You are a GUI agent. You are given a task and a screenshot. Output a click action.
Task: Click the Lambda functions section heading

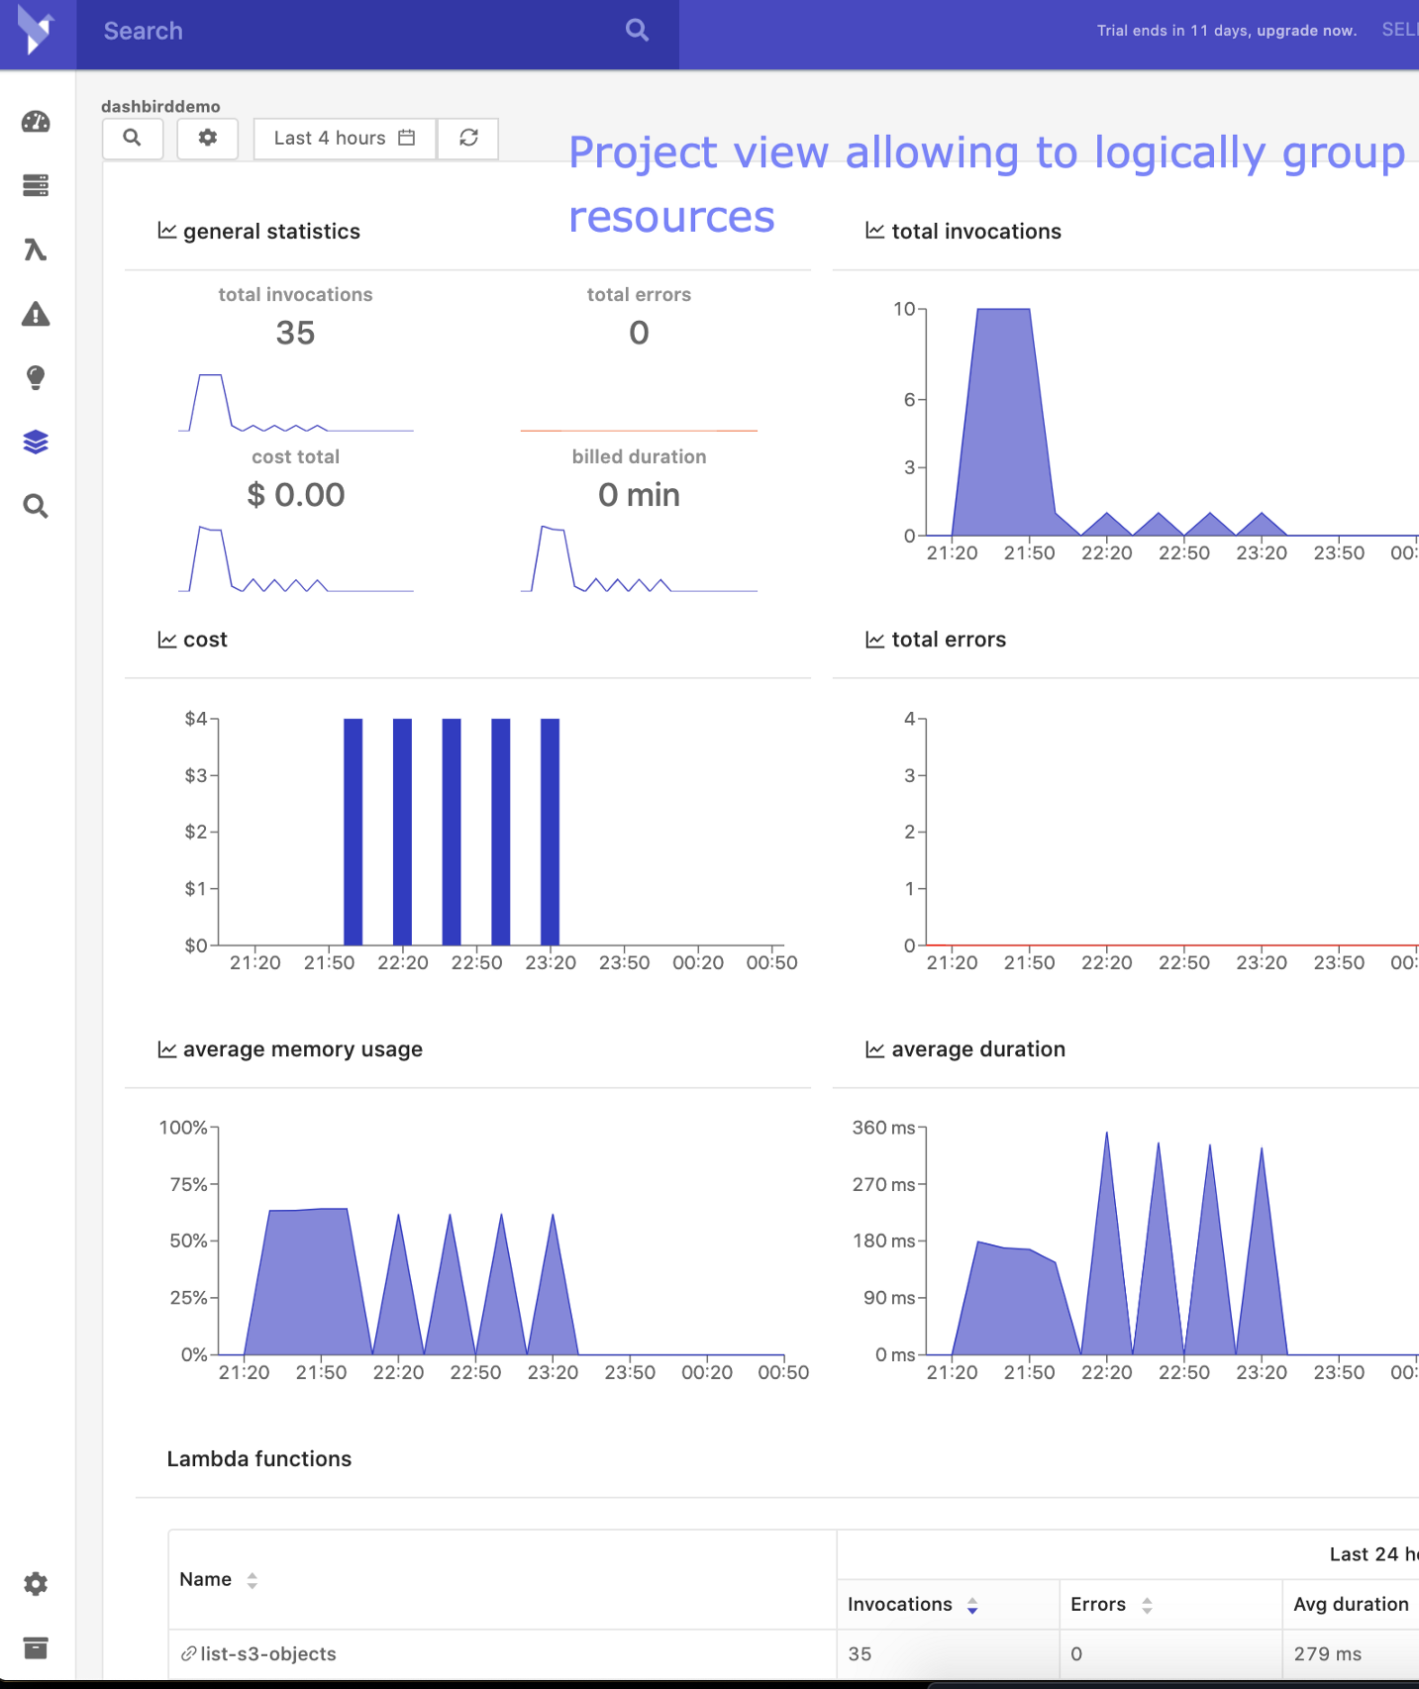point(259,1458)
